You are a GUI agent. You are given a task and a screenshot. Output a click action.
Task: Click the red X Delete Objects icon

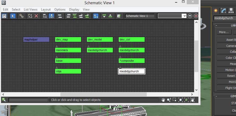coord(36,16)
